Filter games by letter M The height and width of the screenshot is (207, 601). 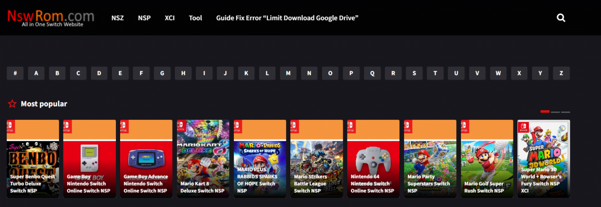coord(288,73)
